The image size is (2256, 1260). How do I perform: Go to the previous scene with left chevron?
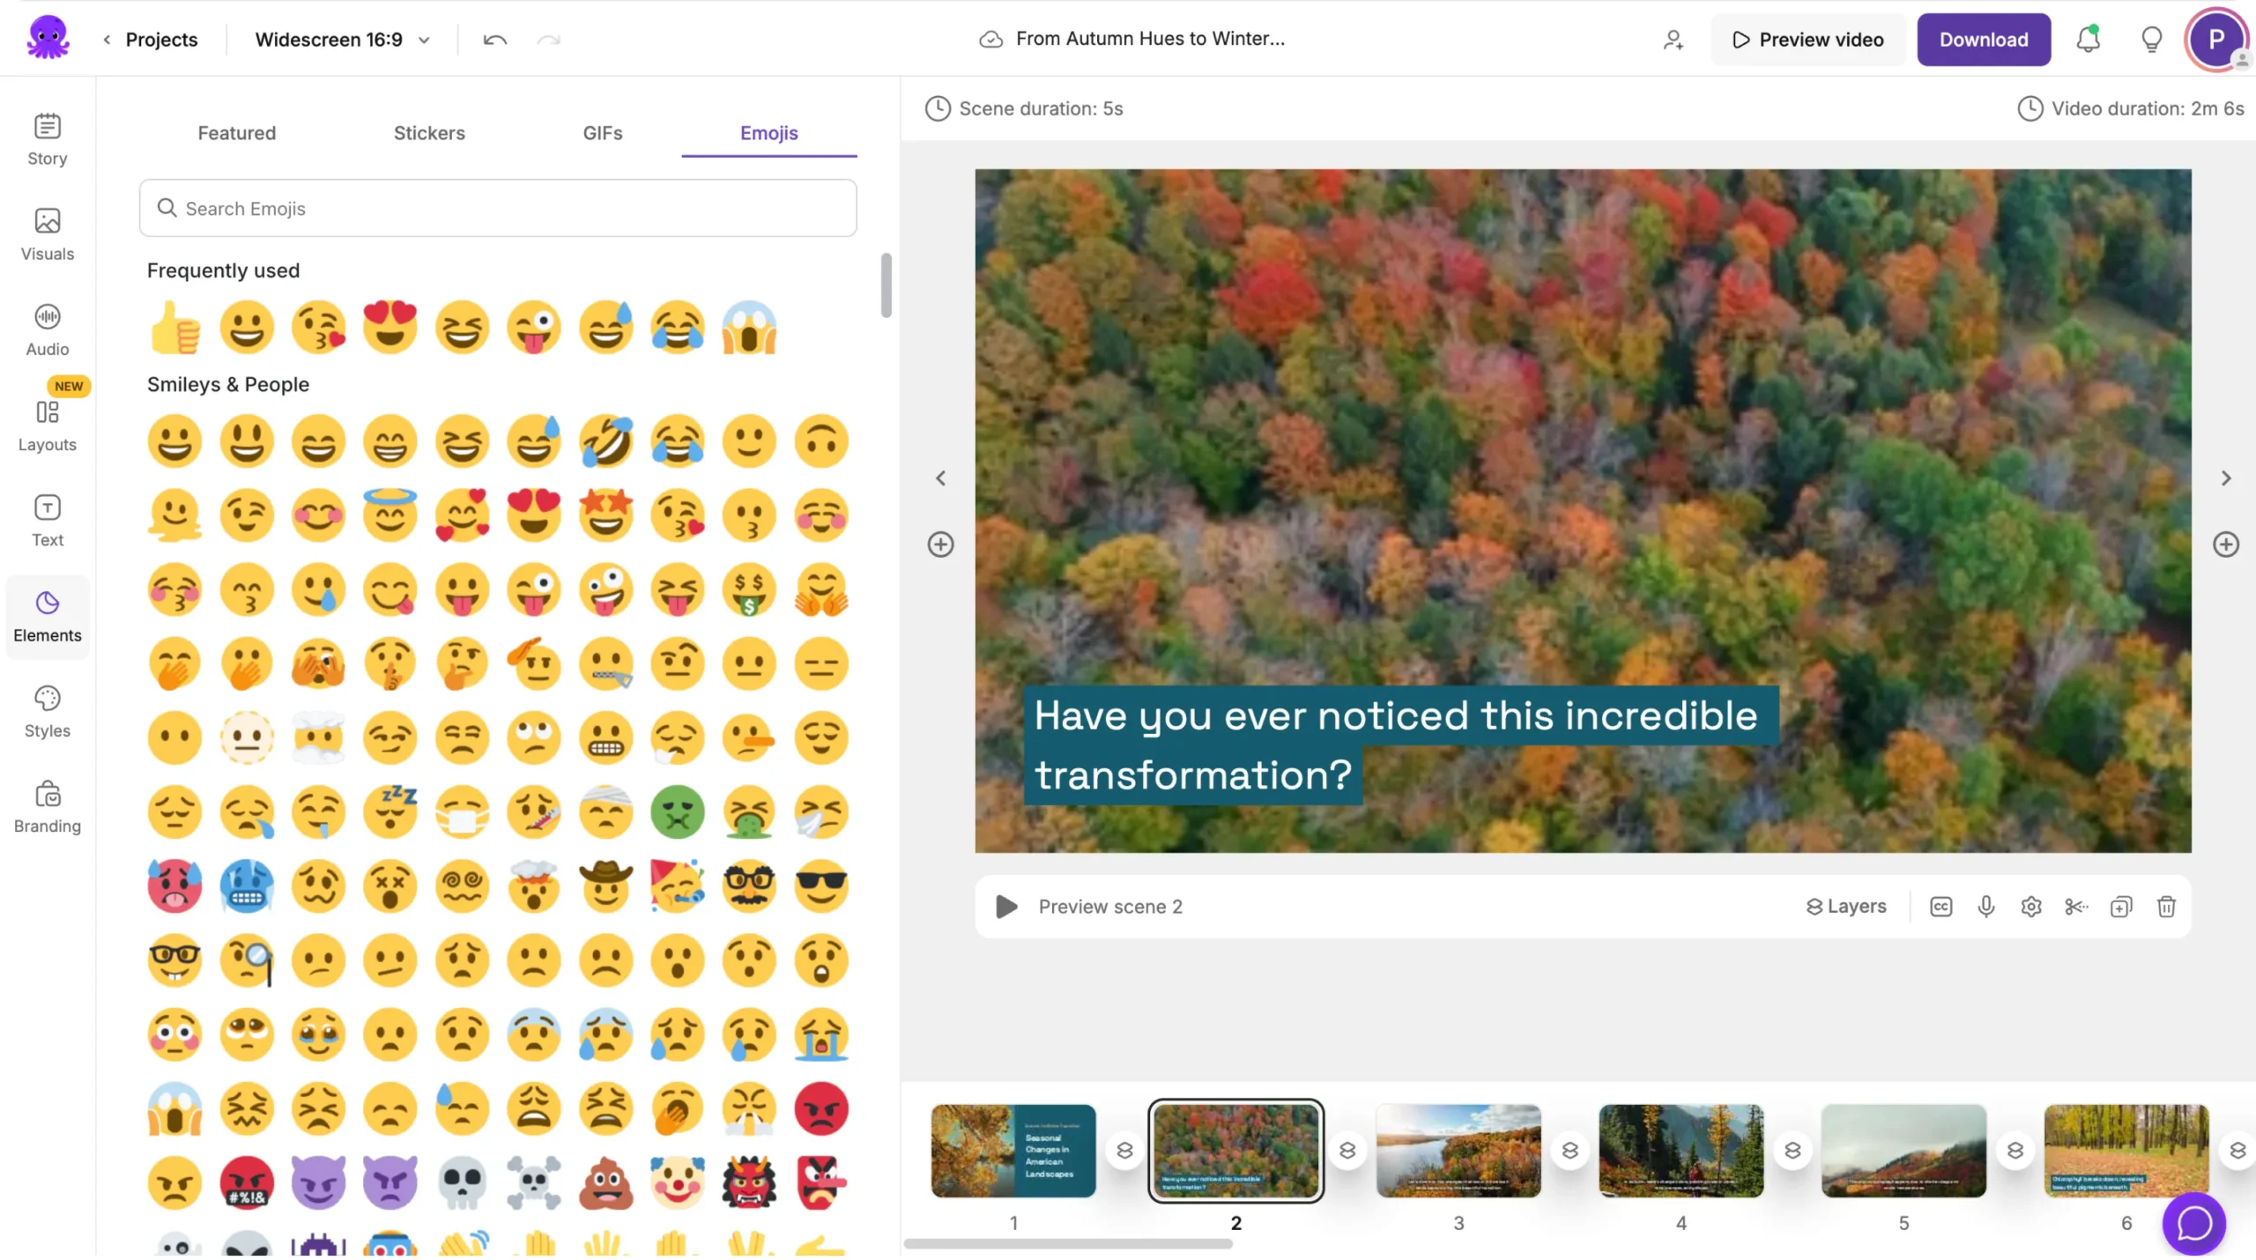click(941, 477)
